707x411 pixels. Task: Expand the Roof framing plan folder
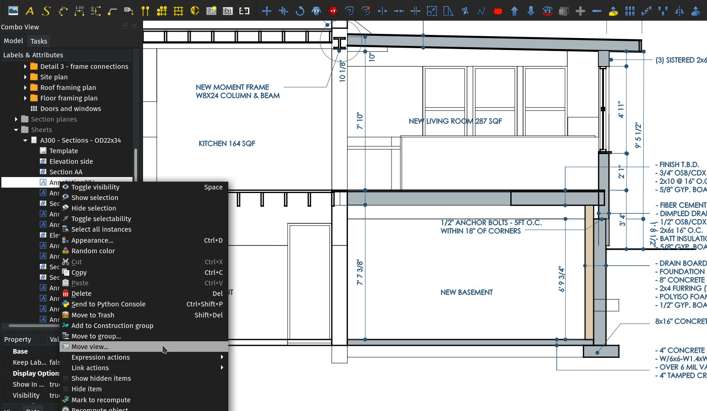(x=26, y=87)
